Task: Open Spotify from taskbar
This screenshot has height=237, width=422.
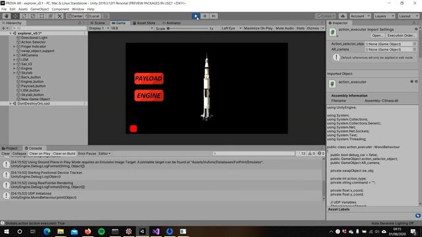Action: click(x=102, y=231)
